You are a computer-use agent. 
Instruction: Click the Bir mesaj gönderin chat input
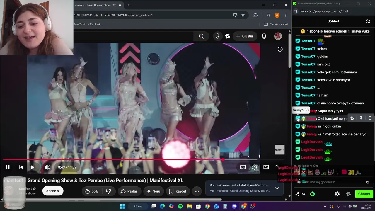coord(333,182)
